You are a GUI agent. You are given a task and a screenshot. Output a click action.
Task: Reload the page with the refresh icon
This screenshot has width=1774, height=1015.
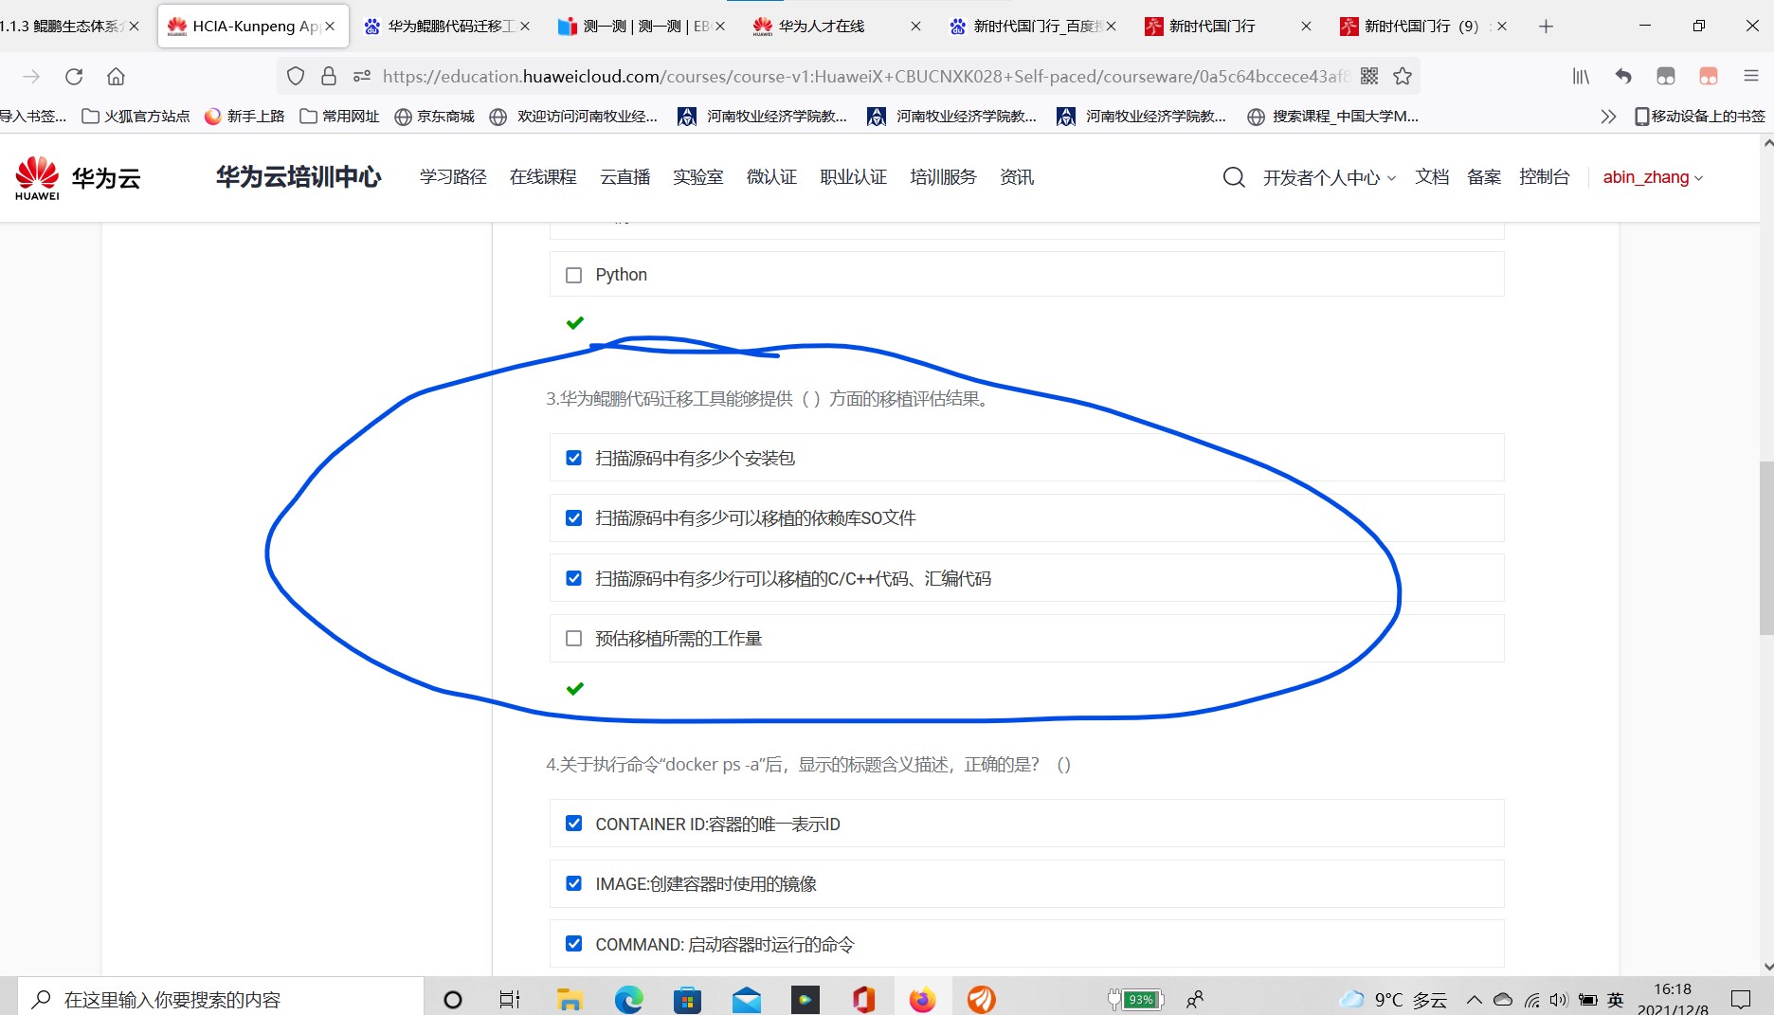coord(74,77)
